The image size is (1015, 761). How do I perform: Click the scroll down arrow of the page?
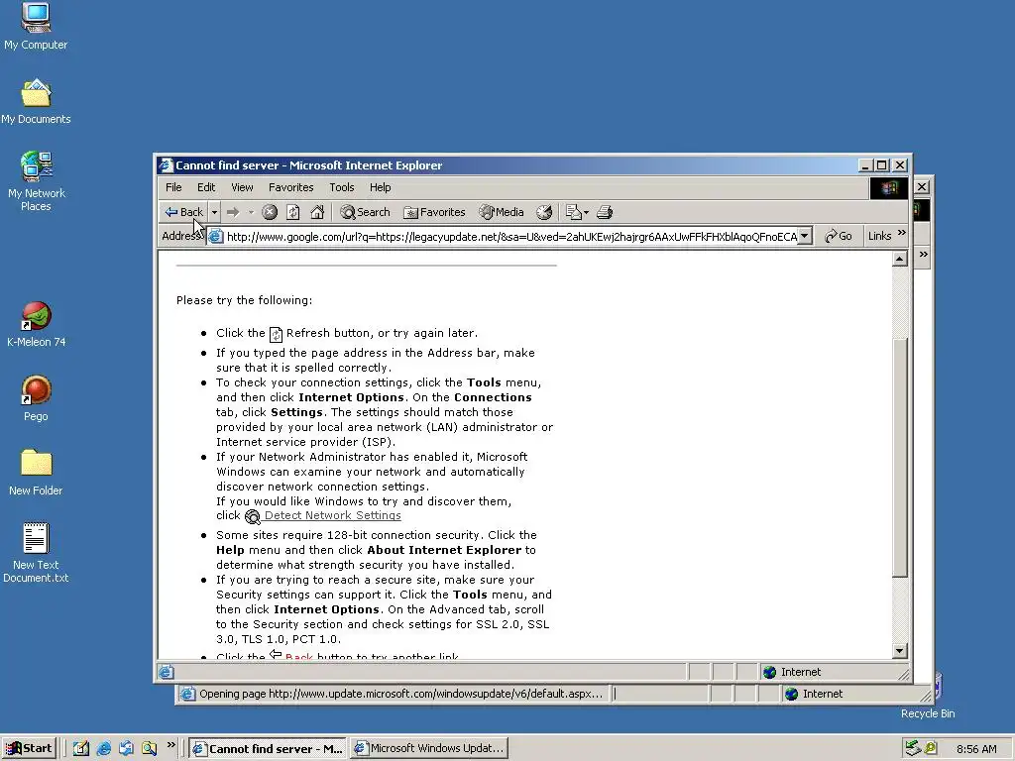(899, 650)
